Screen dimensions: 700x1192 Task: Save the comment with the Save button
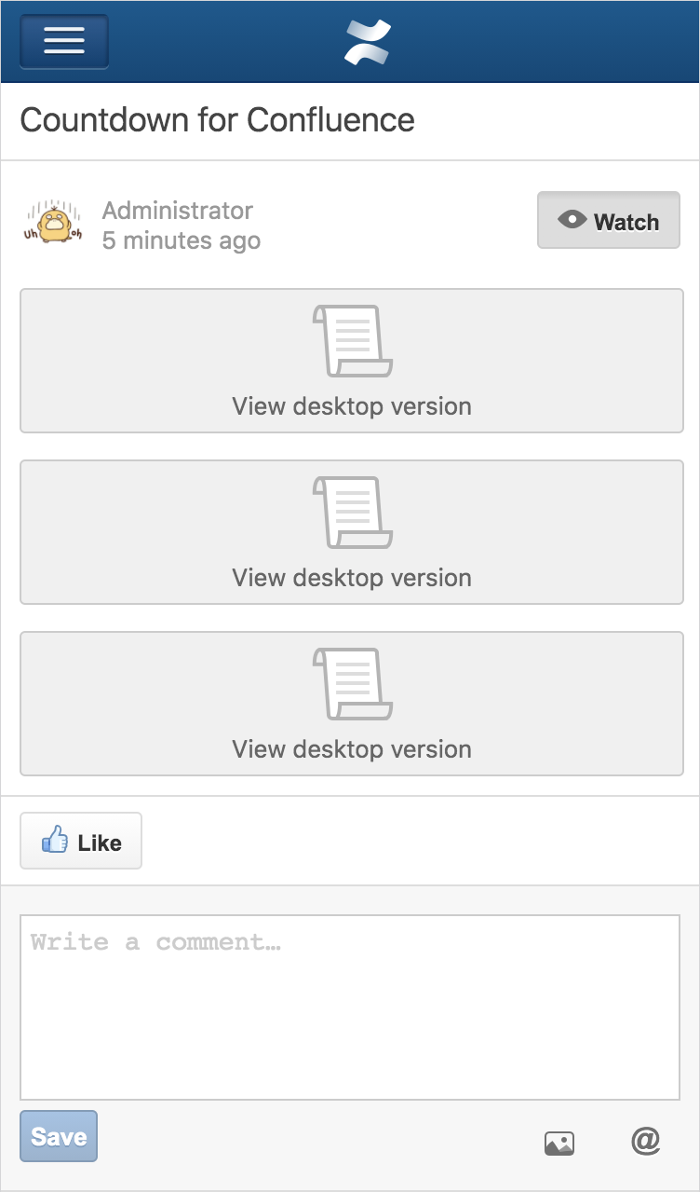(59, 1136)
